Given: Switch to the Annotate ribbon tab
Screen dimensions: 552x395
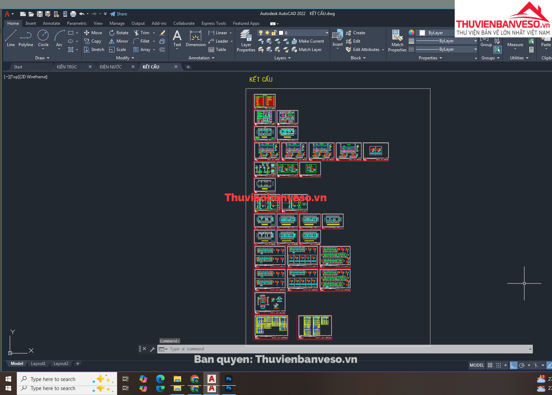Looking at the screenshot, I should point(51,23).
